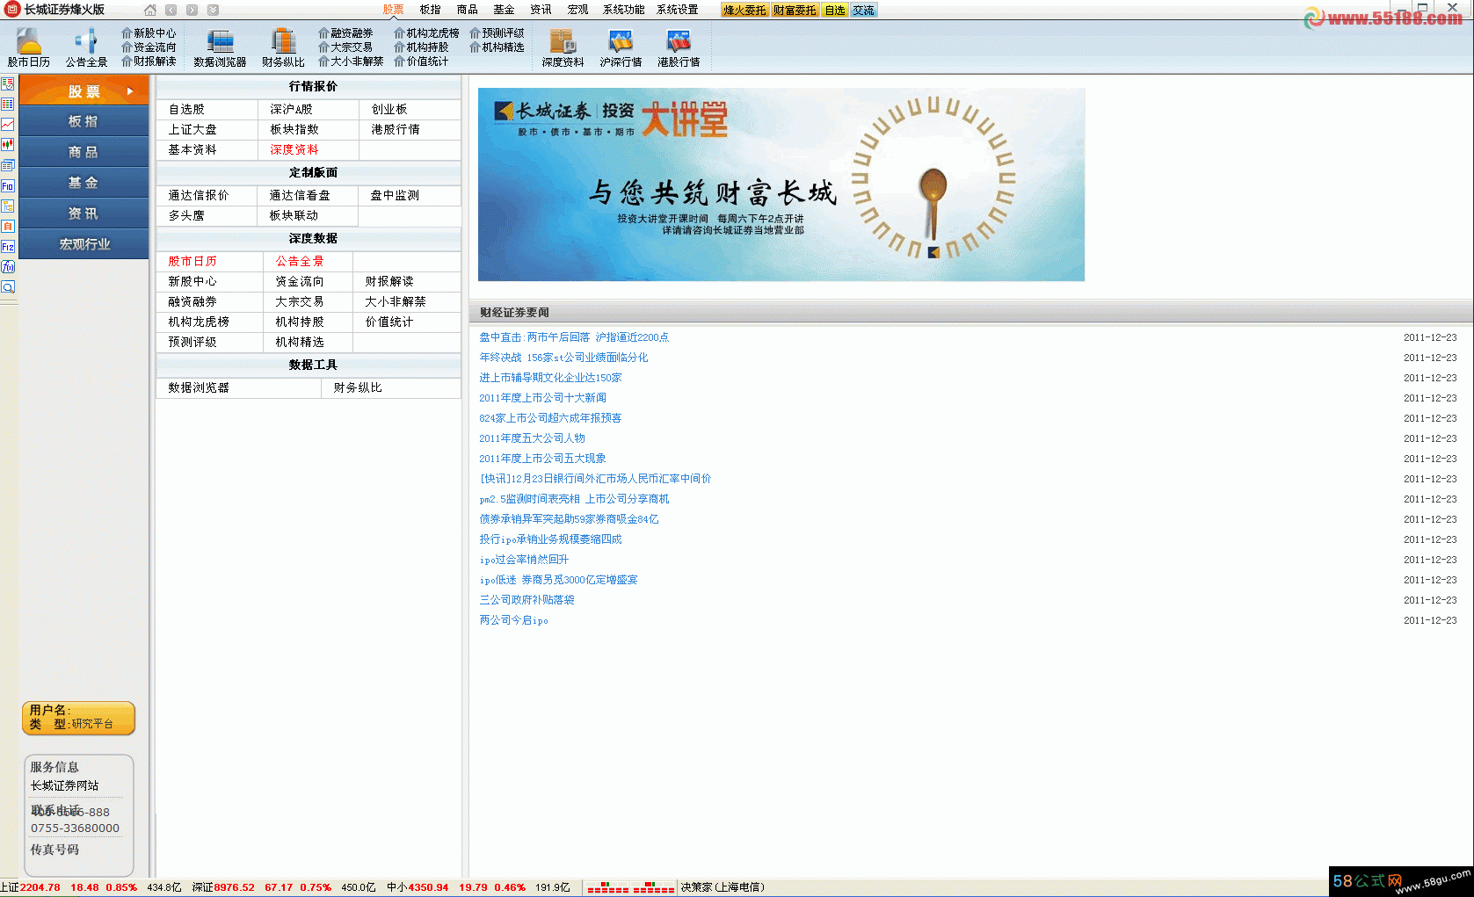
Task: Open the 板指 top menu
Action: [431, 10]
